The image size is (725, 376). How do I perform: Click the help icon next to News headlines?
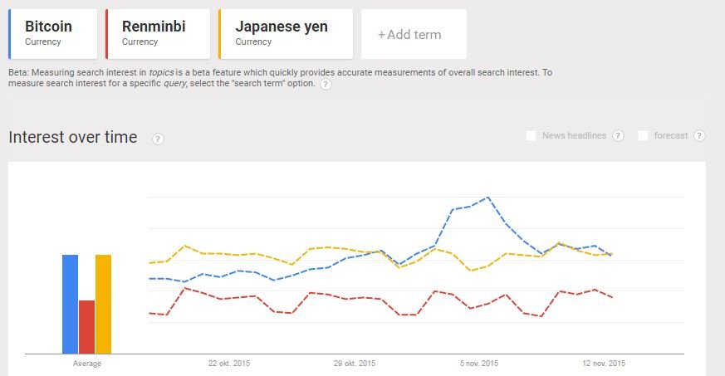tap(618, 136)
